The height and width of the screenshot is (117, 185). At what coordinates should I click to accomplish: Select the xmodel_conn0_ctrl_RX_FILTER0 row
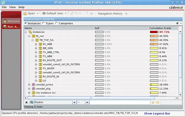coord(101,73)
